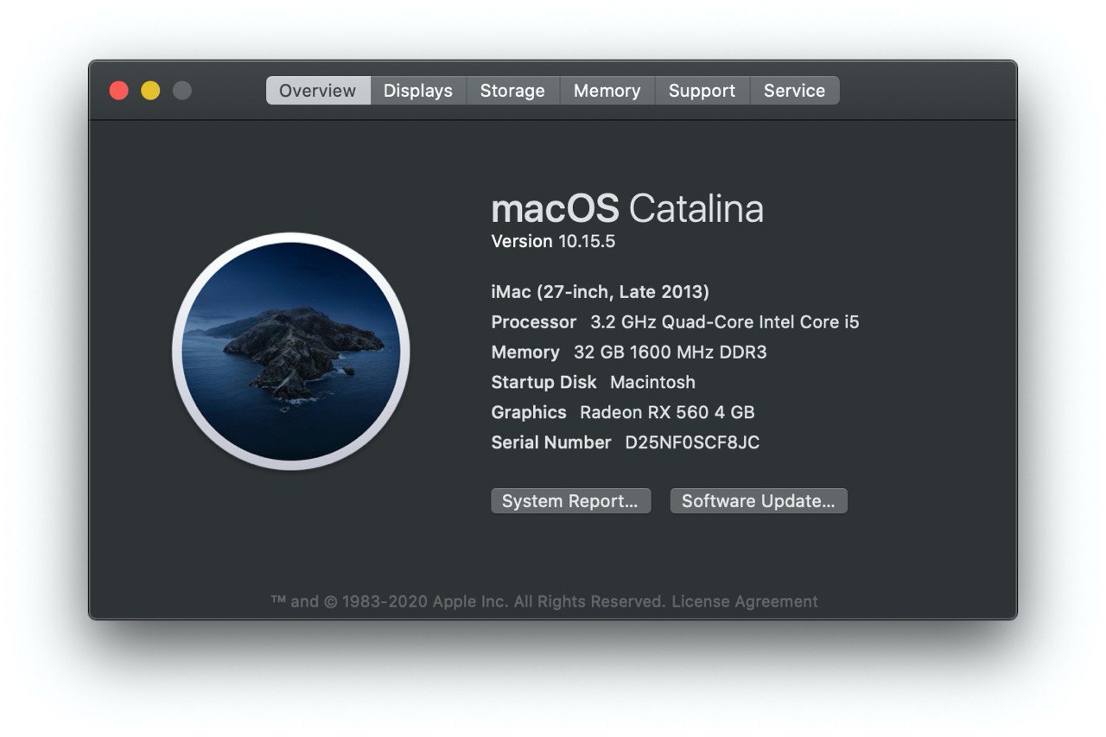Check for Software Update
Viewport: 1106px width, 737px height.
click(x=759, y=501)
